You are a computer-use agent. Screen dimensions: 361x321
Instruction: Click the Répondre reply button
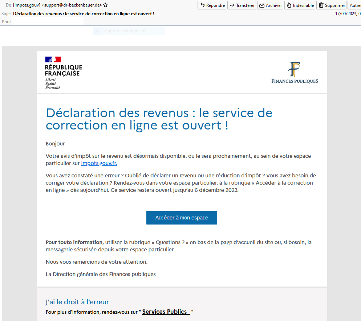pos(212,5)
